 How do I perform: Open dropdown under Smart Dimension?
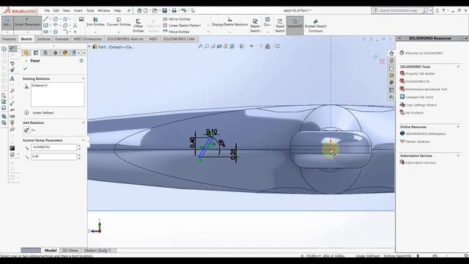pyautogui.click(x=27, y=32)
